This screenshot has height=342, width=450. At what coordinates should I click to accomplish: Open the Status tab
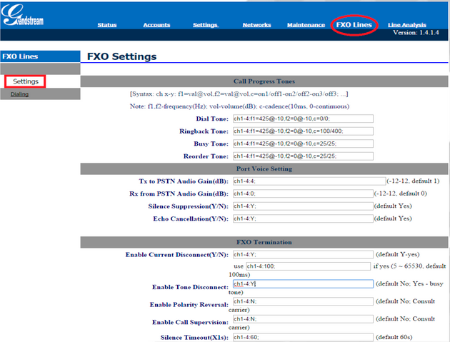[x=107, y=25]
